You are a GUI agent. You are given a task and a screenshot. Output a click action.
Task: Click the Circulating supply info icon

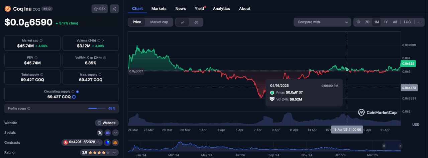coord(73,92)
